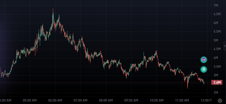Click the 07:00 AM time label
This screenshot has height=104, width=226.
coord(80,100)
